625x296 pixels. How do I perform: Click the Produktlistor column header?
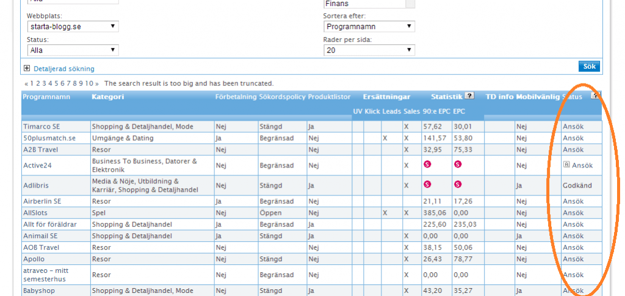329,97
